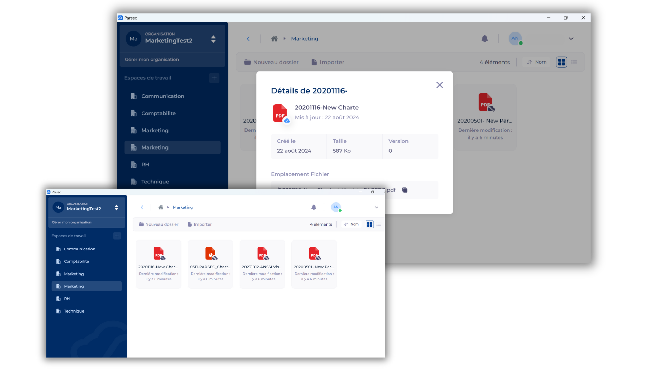Close the Détails de 20201116 dialog
The image size is (663, 373).
(x=439, y=85)
